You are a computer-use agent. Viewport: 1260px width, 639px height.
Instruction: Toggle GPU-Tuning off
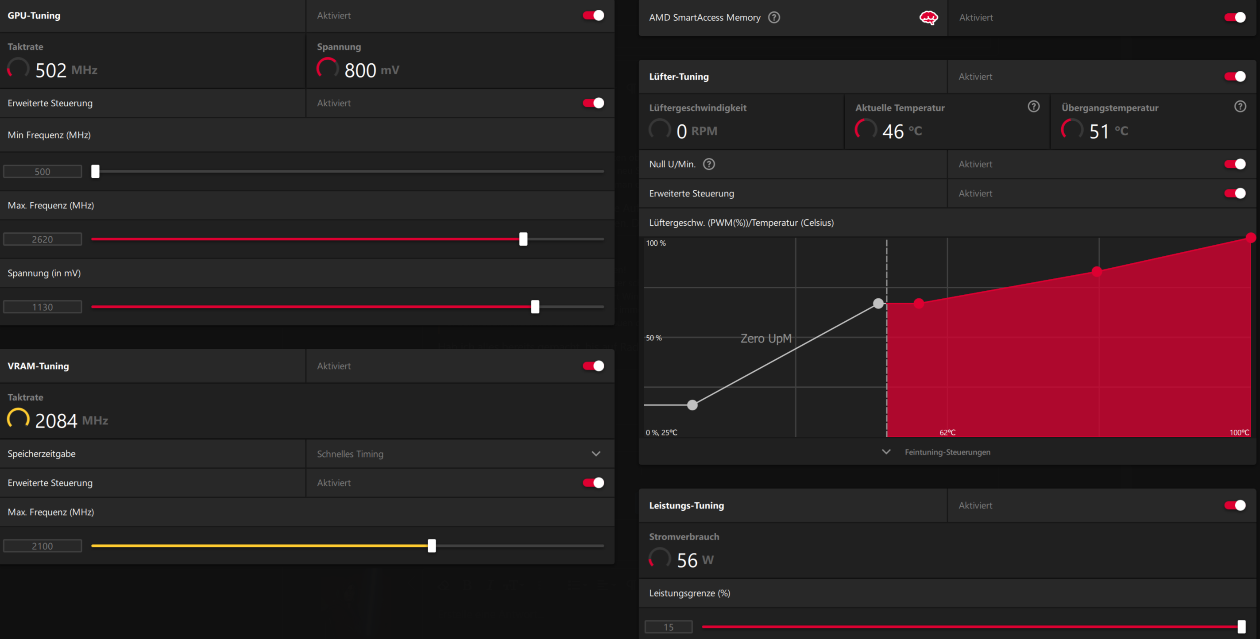click(593, 15)
